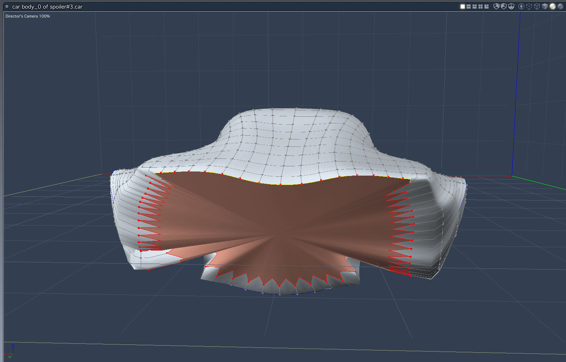Click the up-arrow camera navigation icon
This screenshot has width=566, height=362.
[x=521, y=6]
